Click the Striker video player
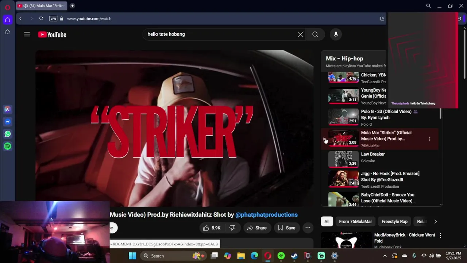The height and width of the screenshot is (263, 467). tap(174, 128)
